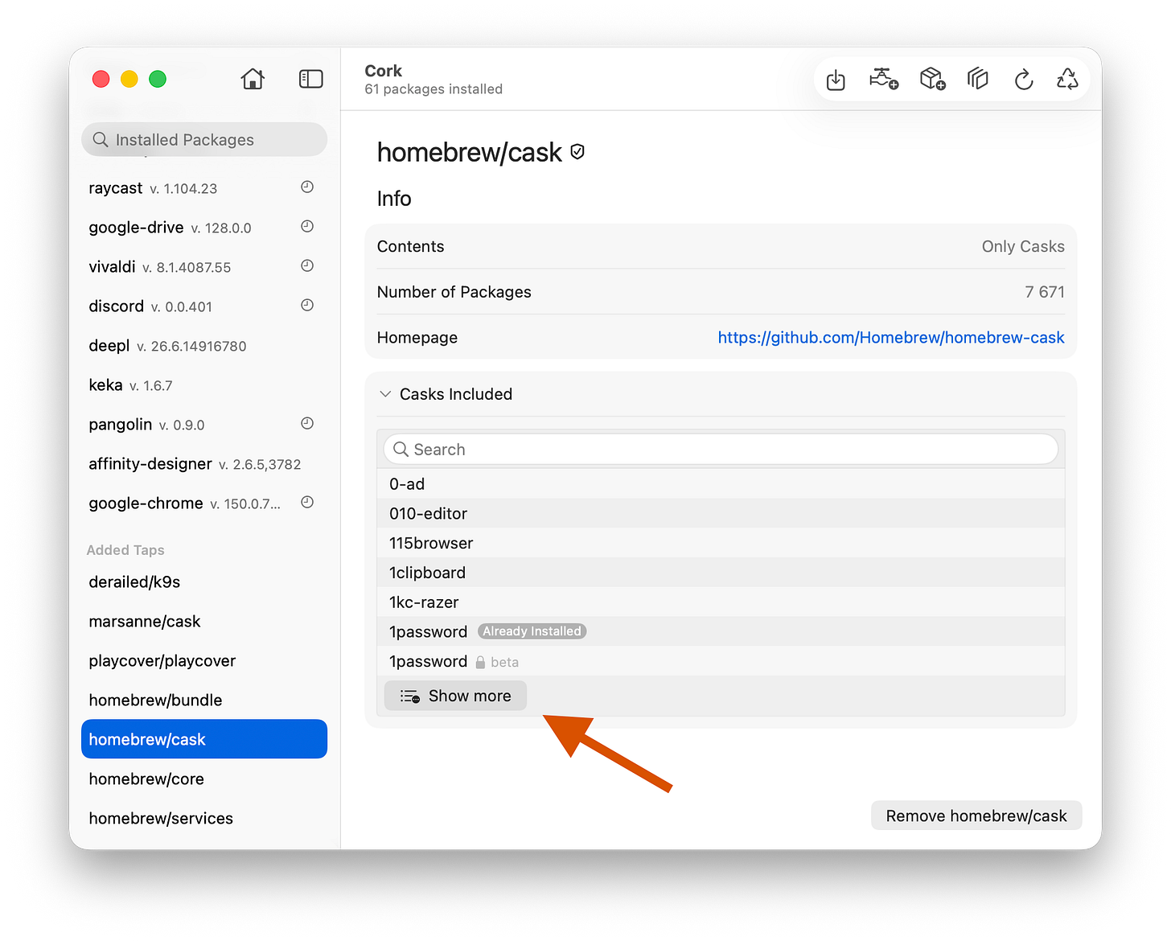
Task: Toggle the sidebar panel icon
Action: [x=310, y=79]
